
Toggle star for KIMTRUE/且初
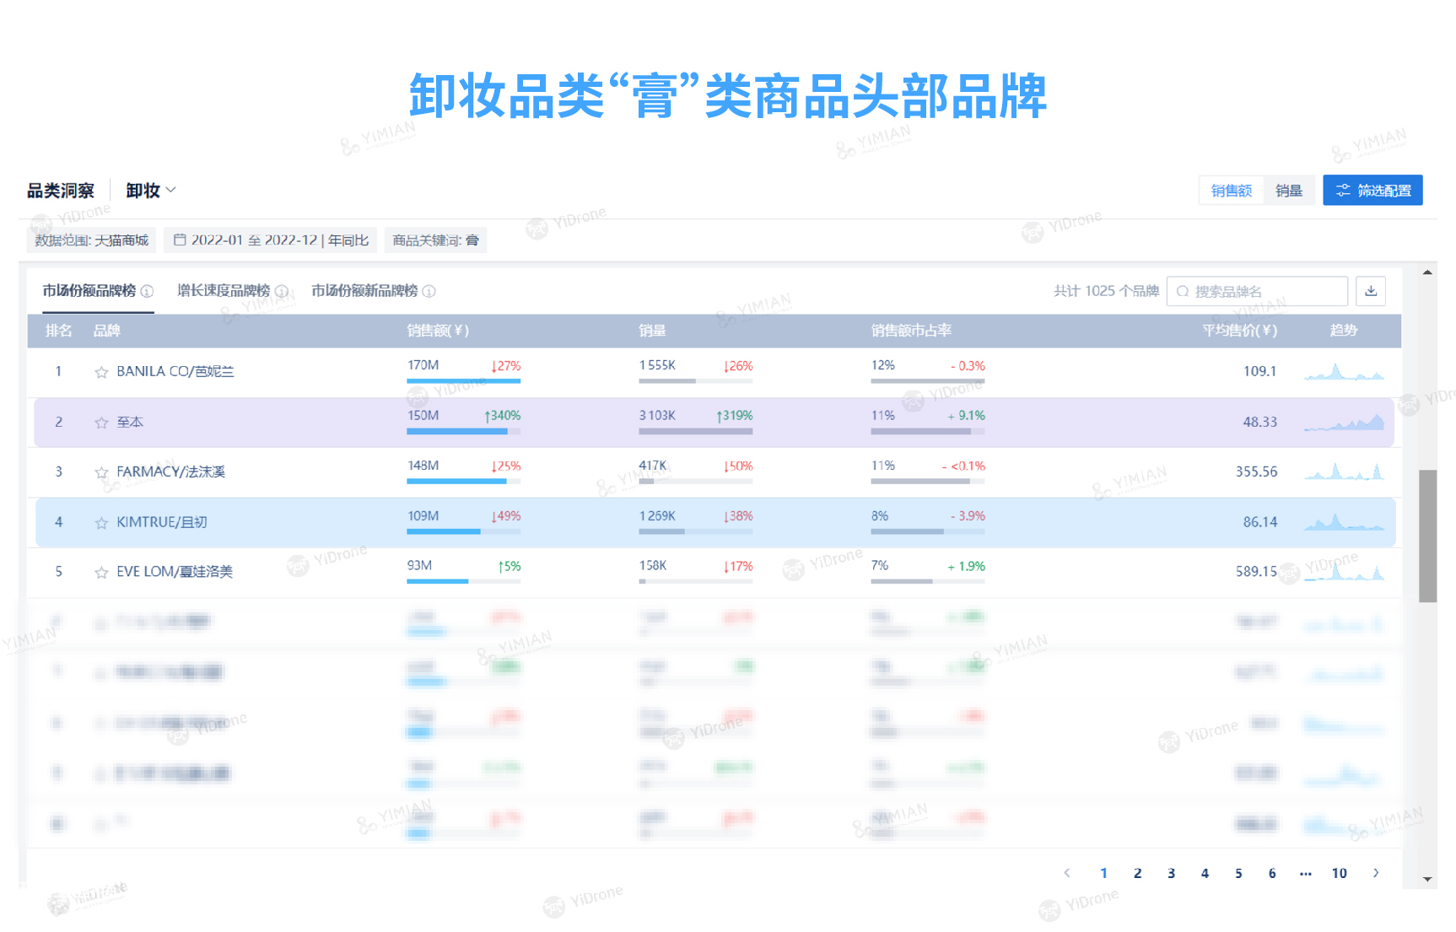tap(101, 523)
